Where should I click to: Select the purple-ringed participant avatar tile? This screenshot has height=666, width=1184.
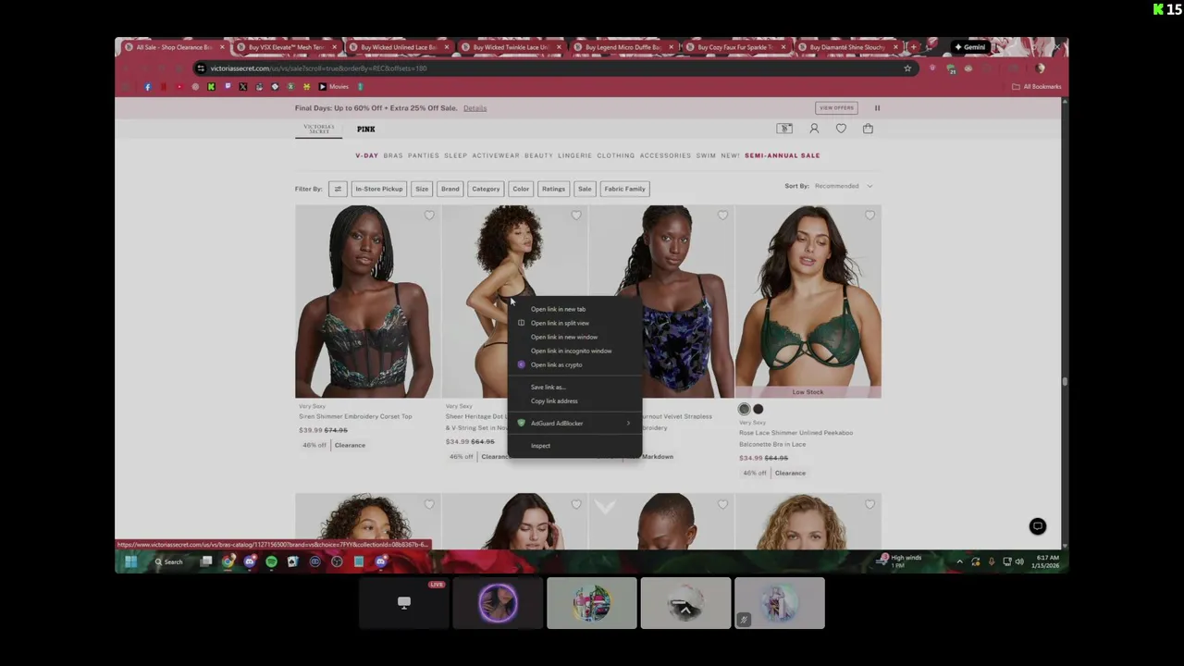pos(498,603)
